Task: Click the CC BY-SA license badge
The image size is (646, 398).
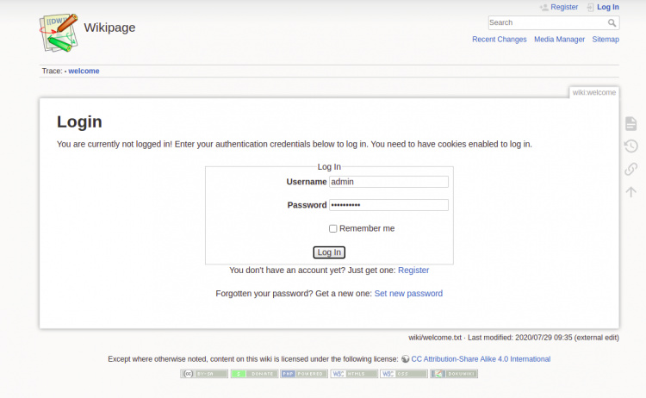Action: (x=204, y=374)
